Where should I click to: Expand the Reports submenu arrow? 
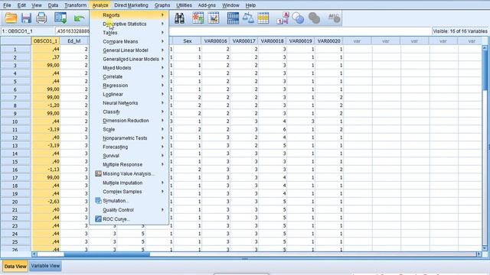[x=162, y=15]
